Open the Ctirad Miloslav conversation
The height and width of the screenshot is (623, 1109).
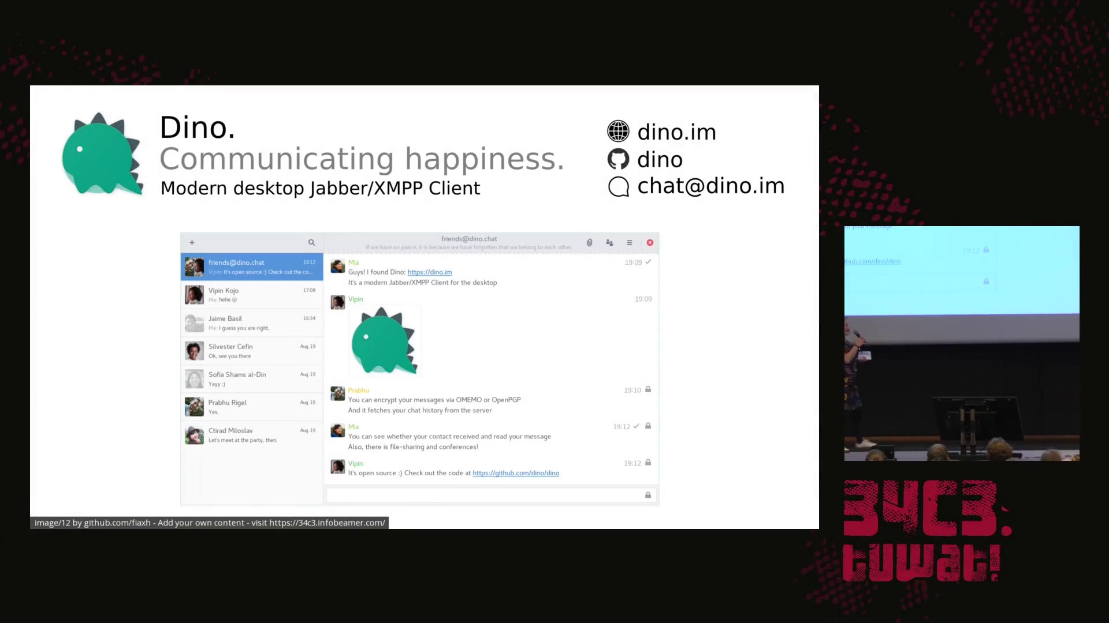[x=252, y=435]
